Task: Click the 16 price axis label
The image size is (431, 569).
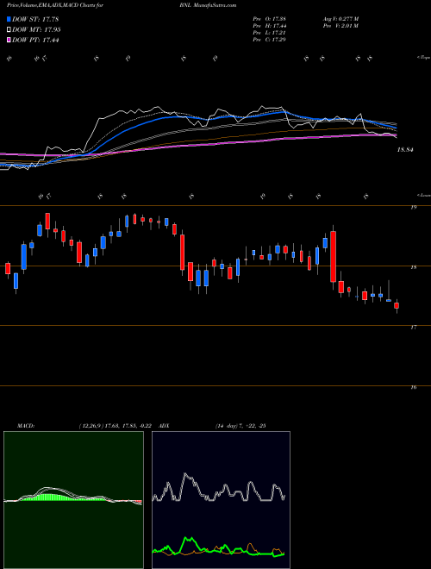Action: 413,387
